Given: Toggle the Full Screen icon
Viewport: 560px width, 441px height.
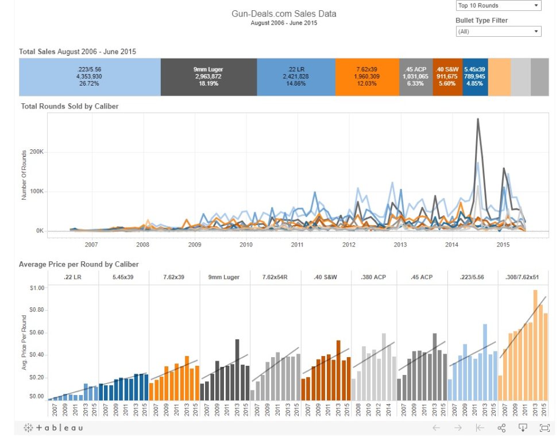Looking at the screenshot, I should 544,428.
